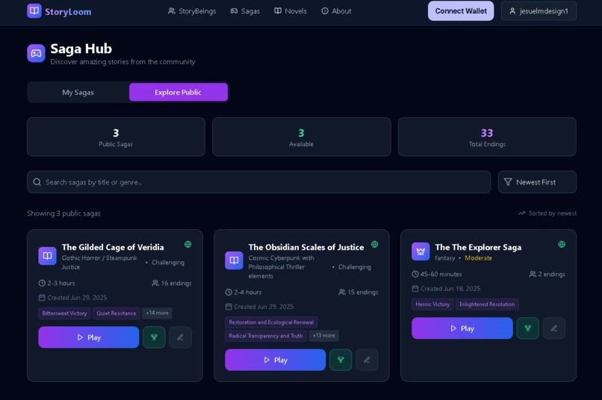The image size is (602, 400).
Task: Click the clock icon beside 45-60 minutes
Action: [x=415, y=274]
